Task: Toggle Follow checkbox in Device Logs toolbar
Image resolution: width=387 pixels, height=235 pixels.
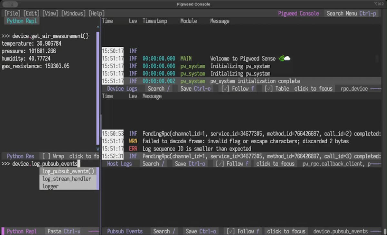Action: [238, 89]
